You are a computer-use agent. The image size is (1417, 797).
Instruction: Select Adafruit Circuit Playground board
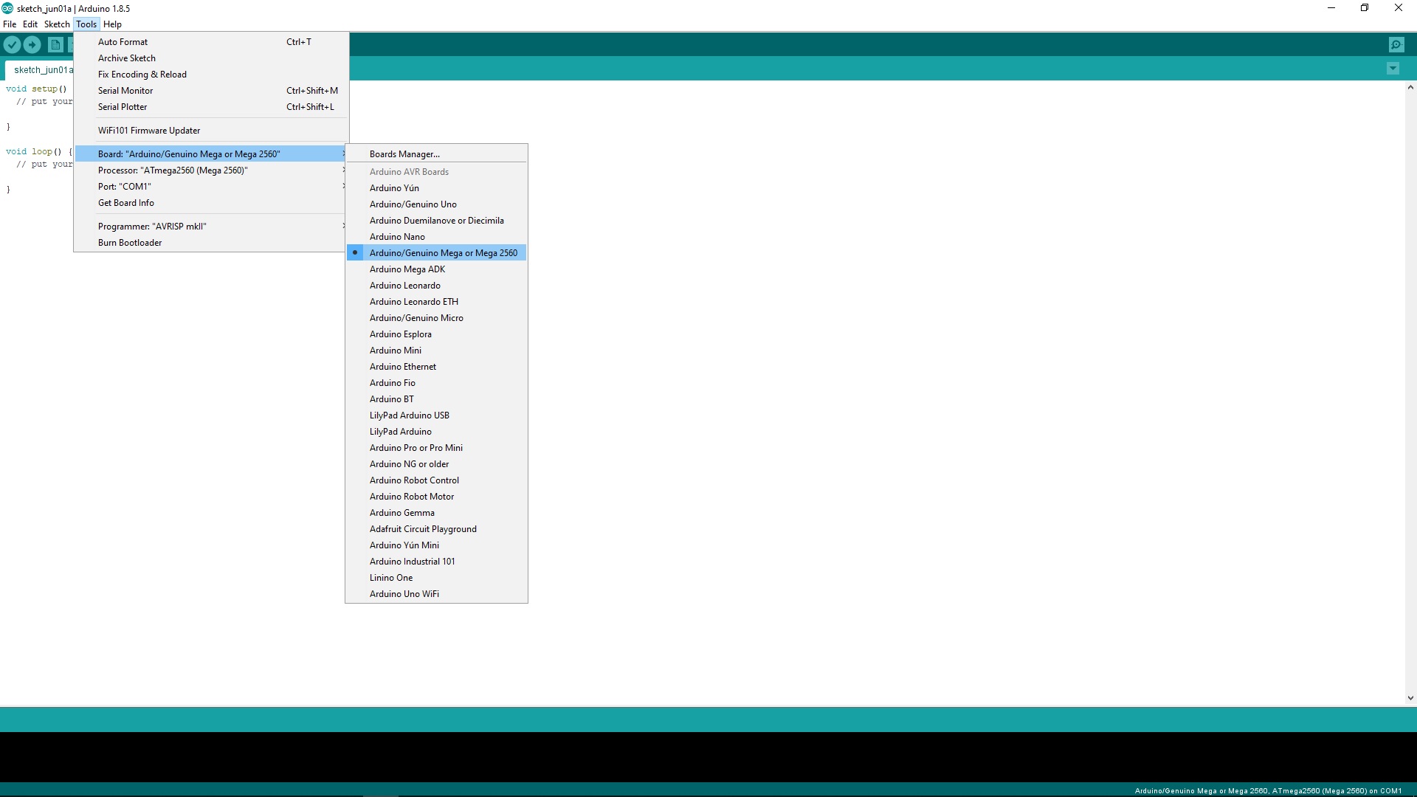[436, 529]
